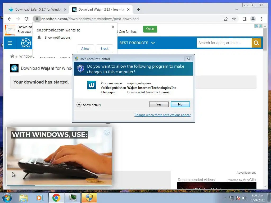Click the volume speaker tray icon

(x=244, y=198)
